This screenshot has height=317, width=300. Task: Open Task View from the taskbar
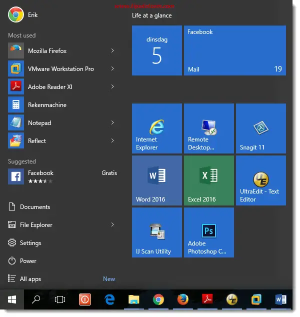(60, 299)
